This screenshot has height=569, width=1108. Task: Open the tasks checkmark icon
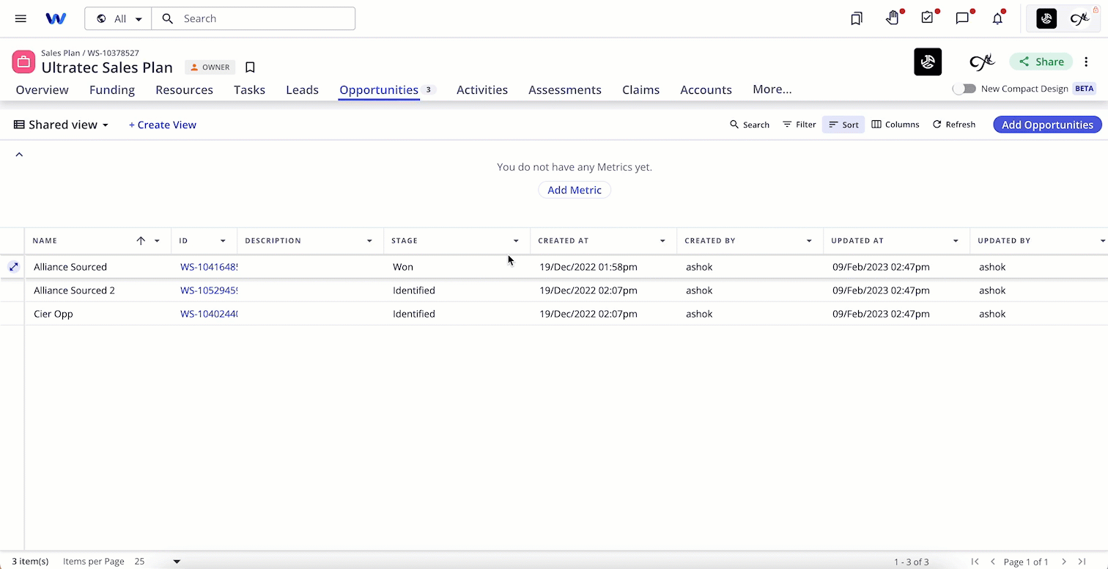928,18
